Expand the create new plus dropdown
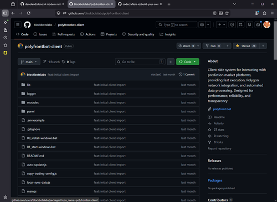This screenshot has height=202, width=277. tap(222, 24)
